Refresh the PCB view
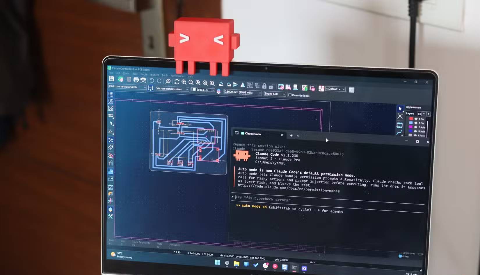Screen dimensions: 480x275 177,82
